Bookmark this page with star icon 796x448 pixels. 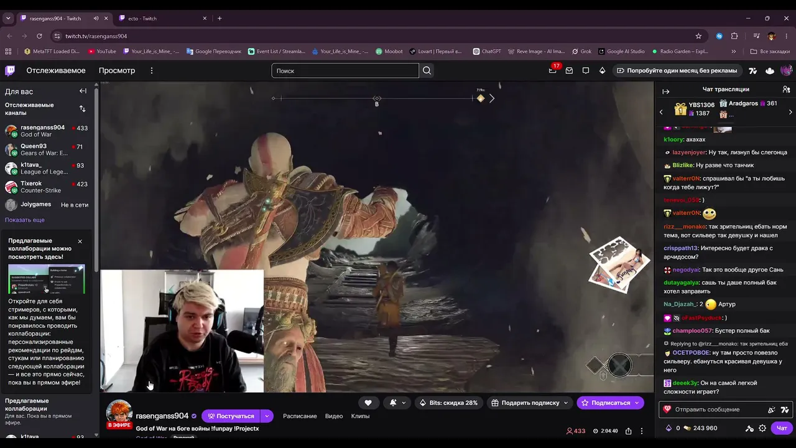[698, 36]
